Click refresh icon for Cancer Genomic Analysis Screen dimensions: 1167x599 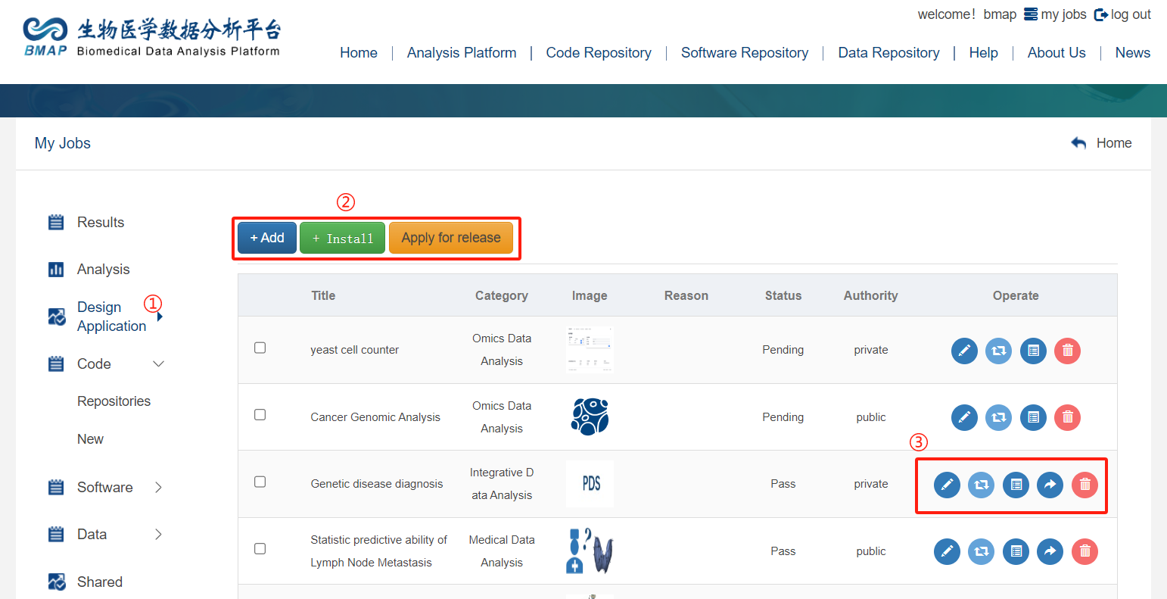[x=999, y=417]
